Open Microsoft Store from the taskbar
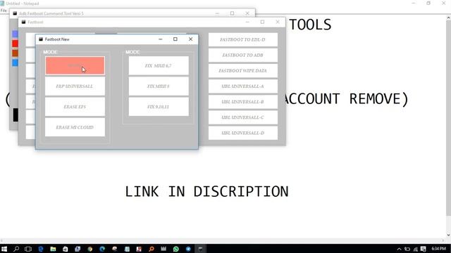Viewport: 451px width, 253px height. click(x=66, y=249)
